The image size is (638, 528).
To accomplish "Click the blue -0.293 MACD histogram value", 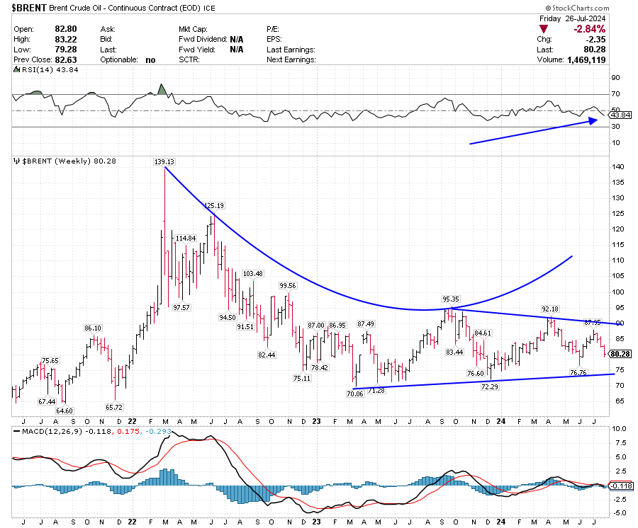I will (157, 431).
